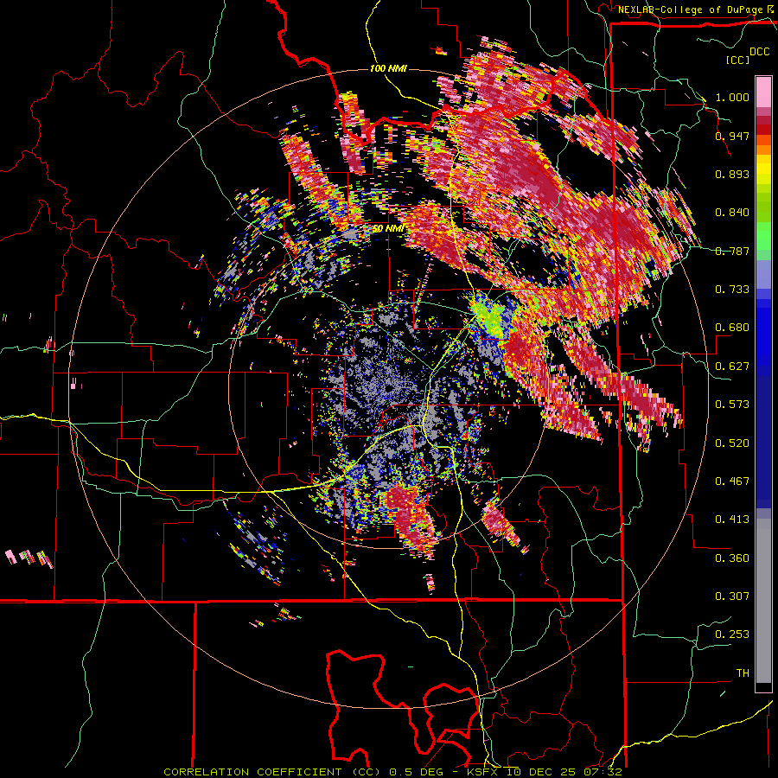The height and width of the screenshot is (778, 778).
Task: Pick the light pink top color bar segment
Action: [763, 92]
